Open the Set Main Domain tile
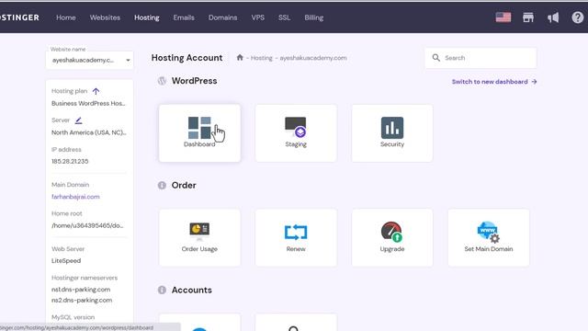588x331 pixels. coord(488,237)
